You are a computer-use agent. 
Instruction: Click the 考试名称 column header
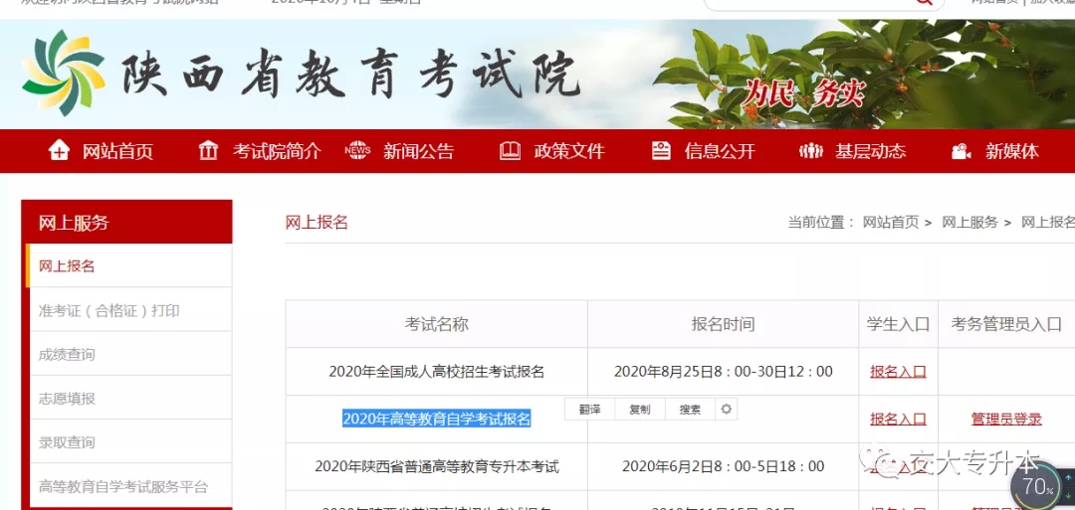437,324
